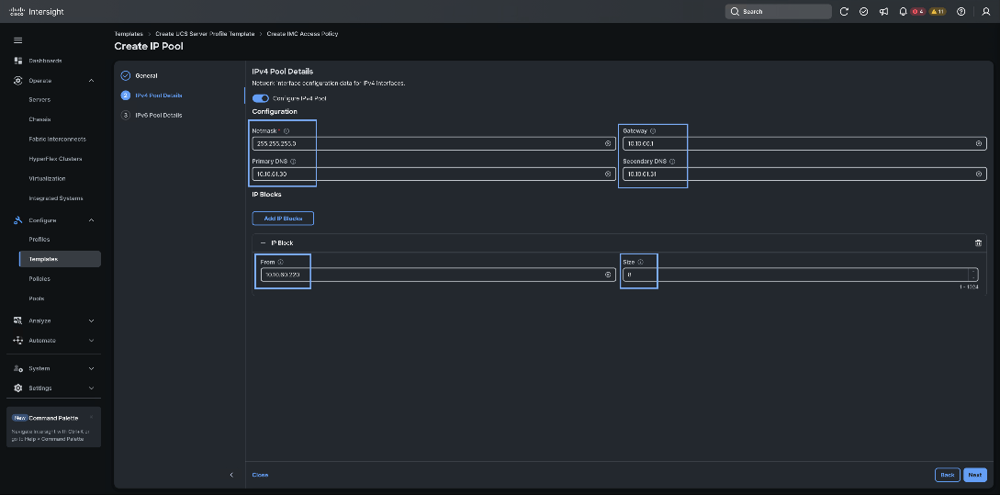The width and height of the screenshot is (1000, 495).
Task: Open HyperFlex Clusters in the sidebar
Action: click(x=55, y=159)
